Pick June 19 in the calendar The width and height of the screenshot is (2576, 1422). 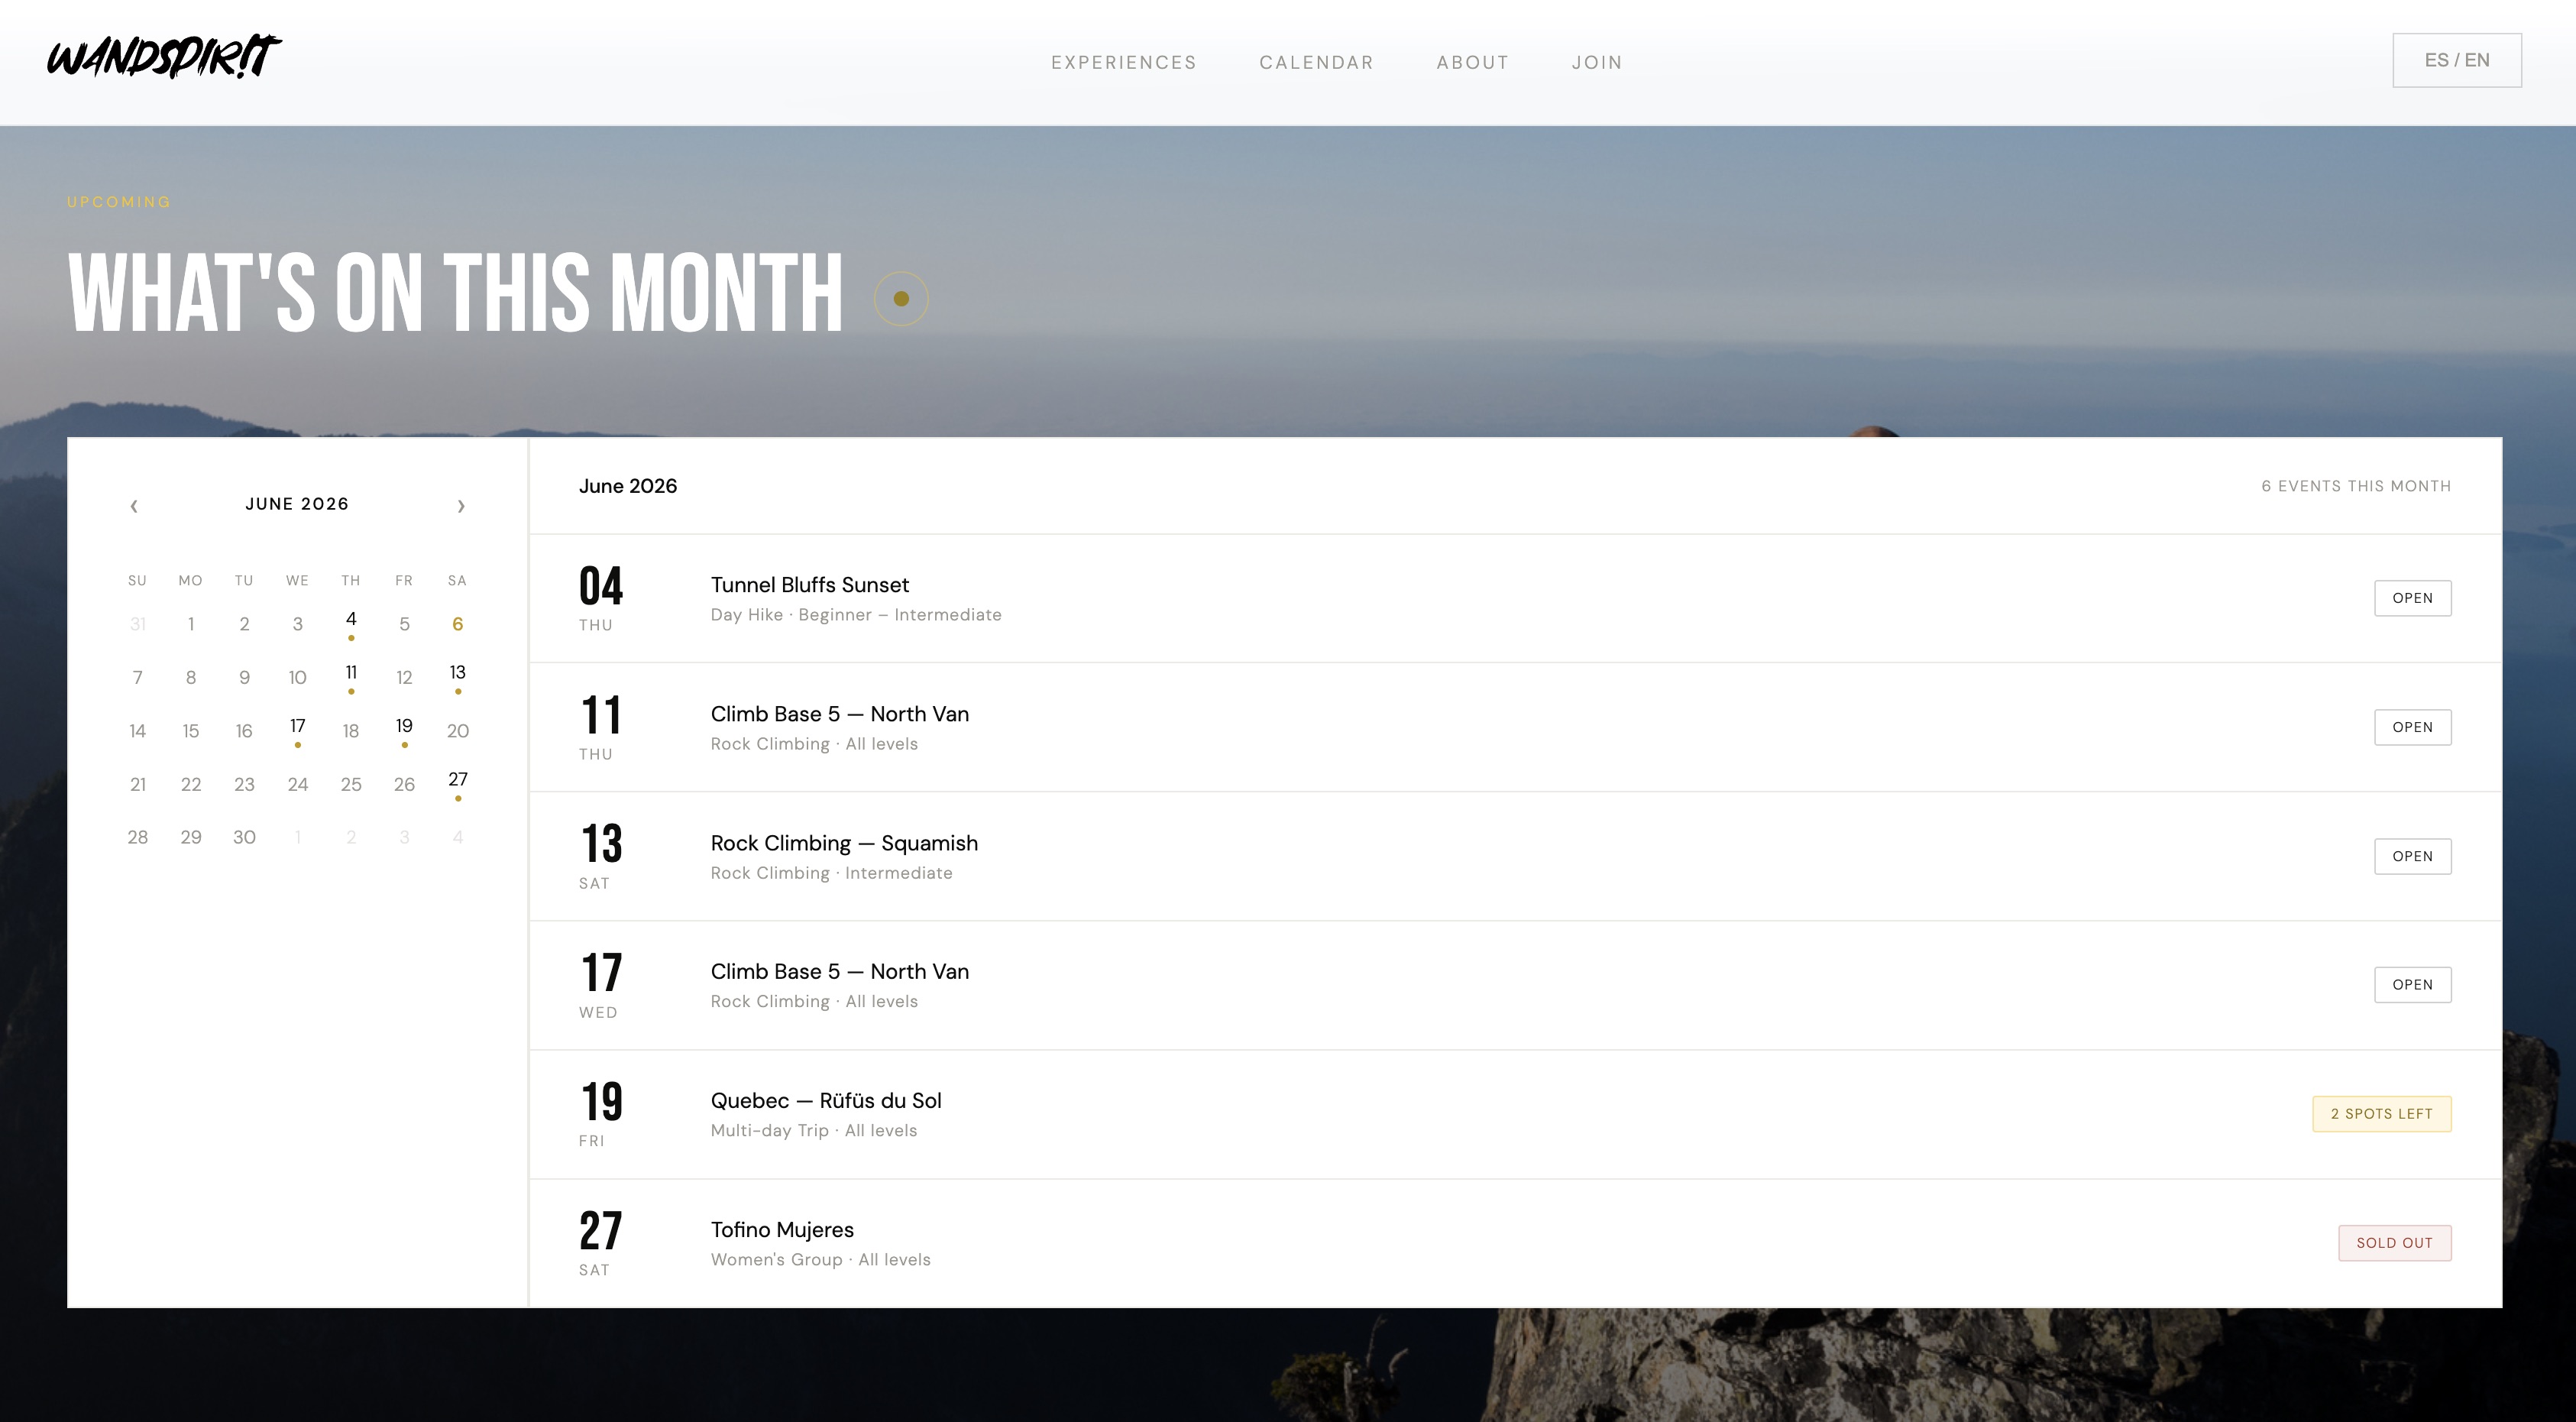(x=404, y=731)
